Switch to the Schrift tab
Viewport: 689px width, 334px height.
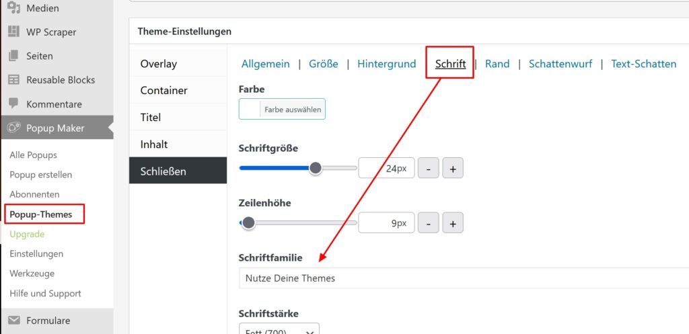tap(450, 64)
